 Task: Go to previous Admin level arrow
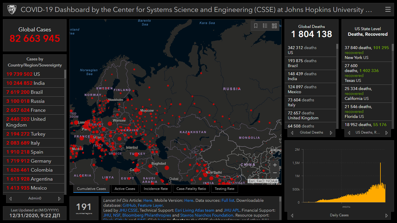tap(10, 199)
